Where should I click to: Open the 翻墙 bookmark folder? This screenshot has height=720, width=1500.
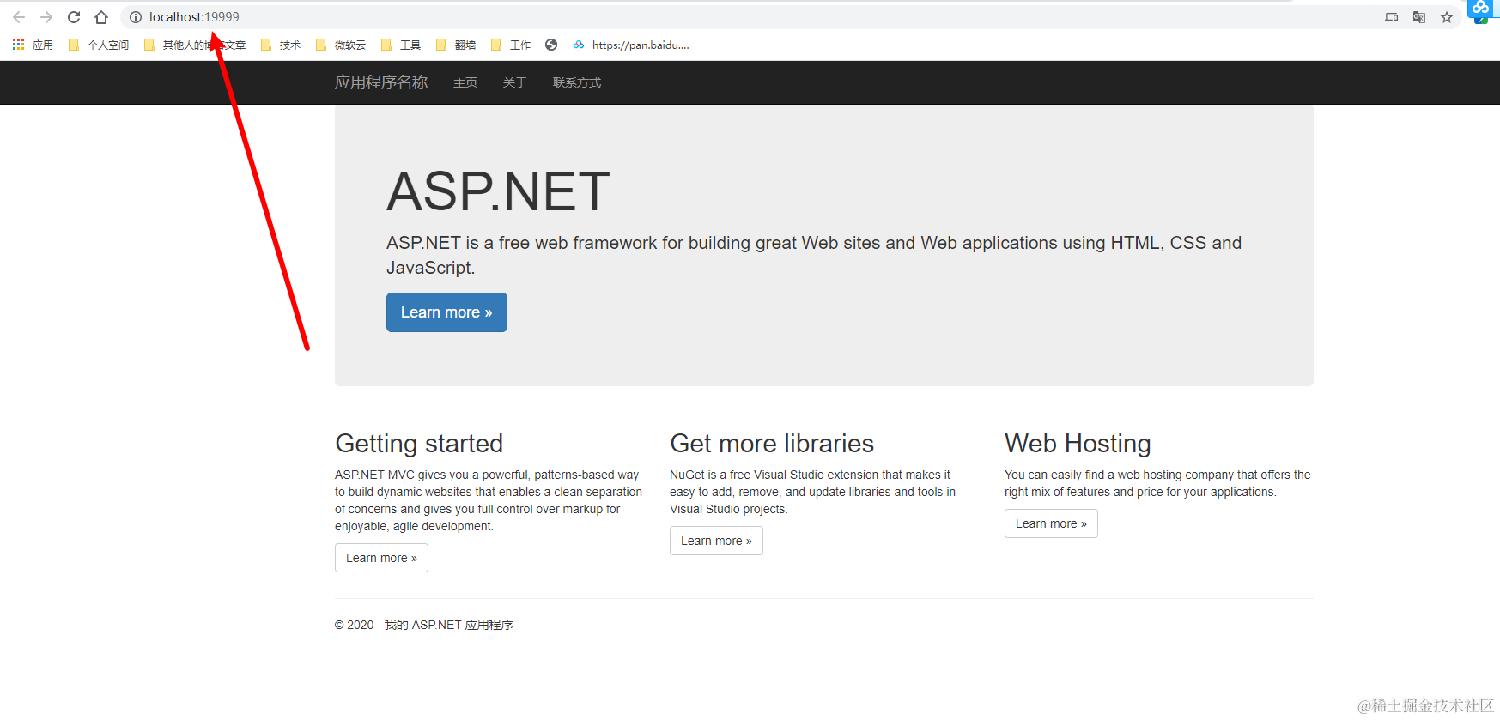coord(456,45)
